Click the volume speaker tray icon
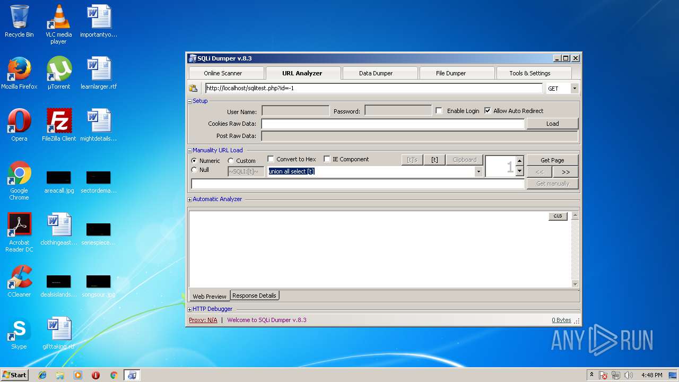The image size is (679, 382). 629,375
